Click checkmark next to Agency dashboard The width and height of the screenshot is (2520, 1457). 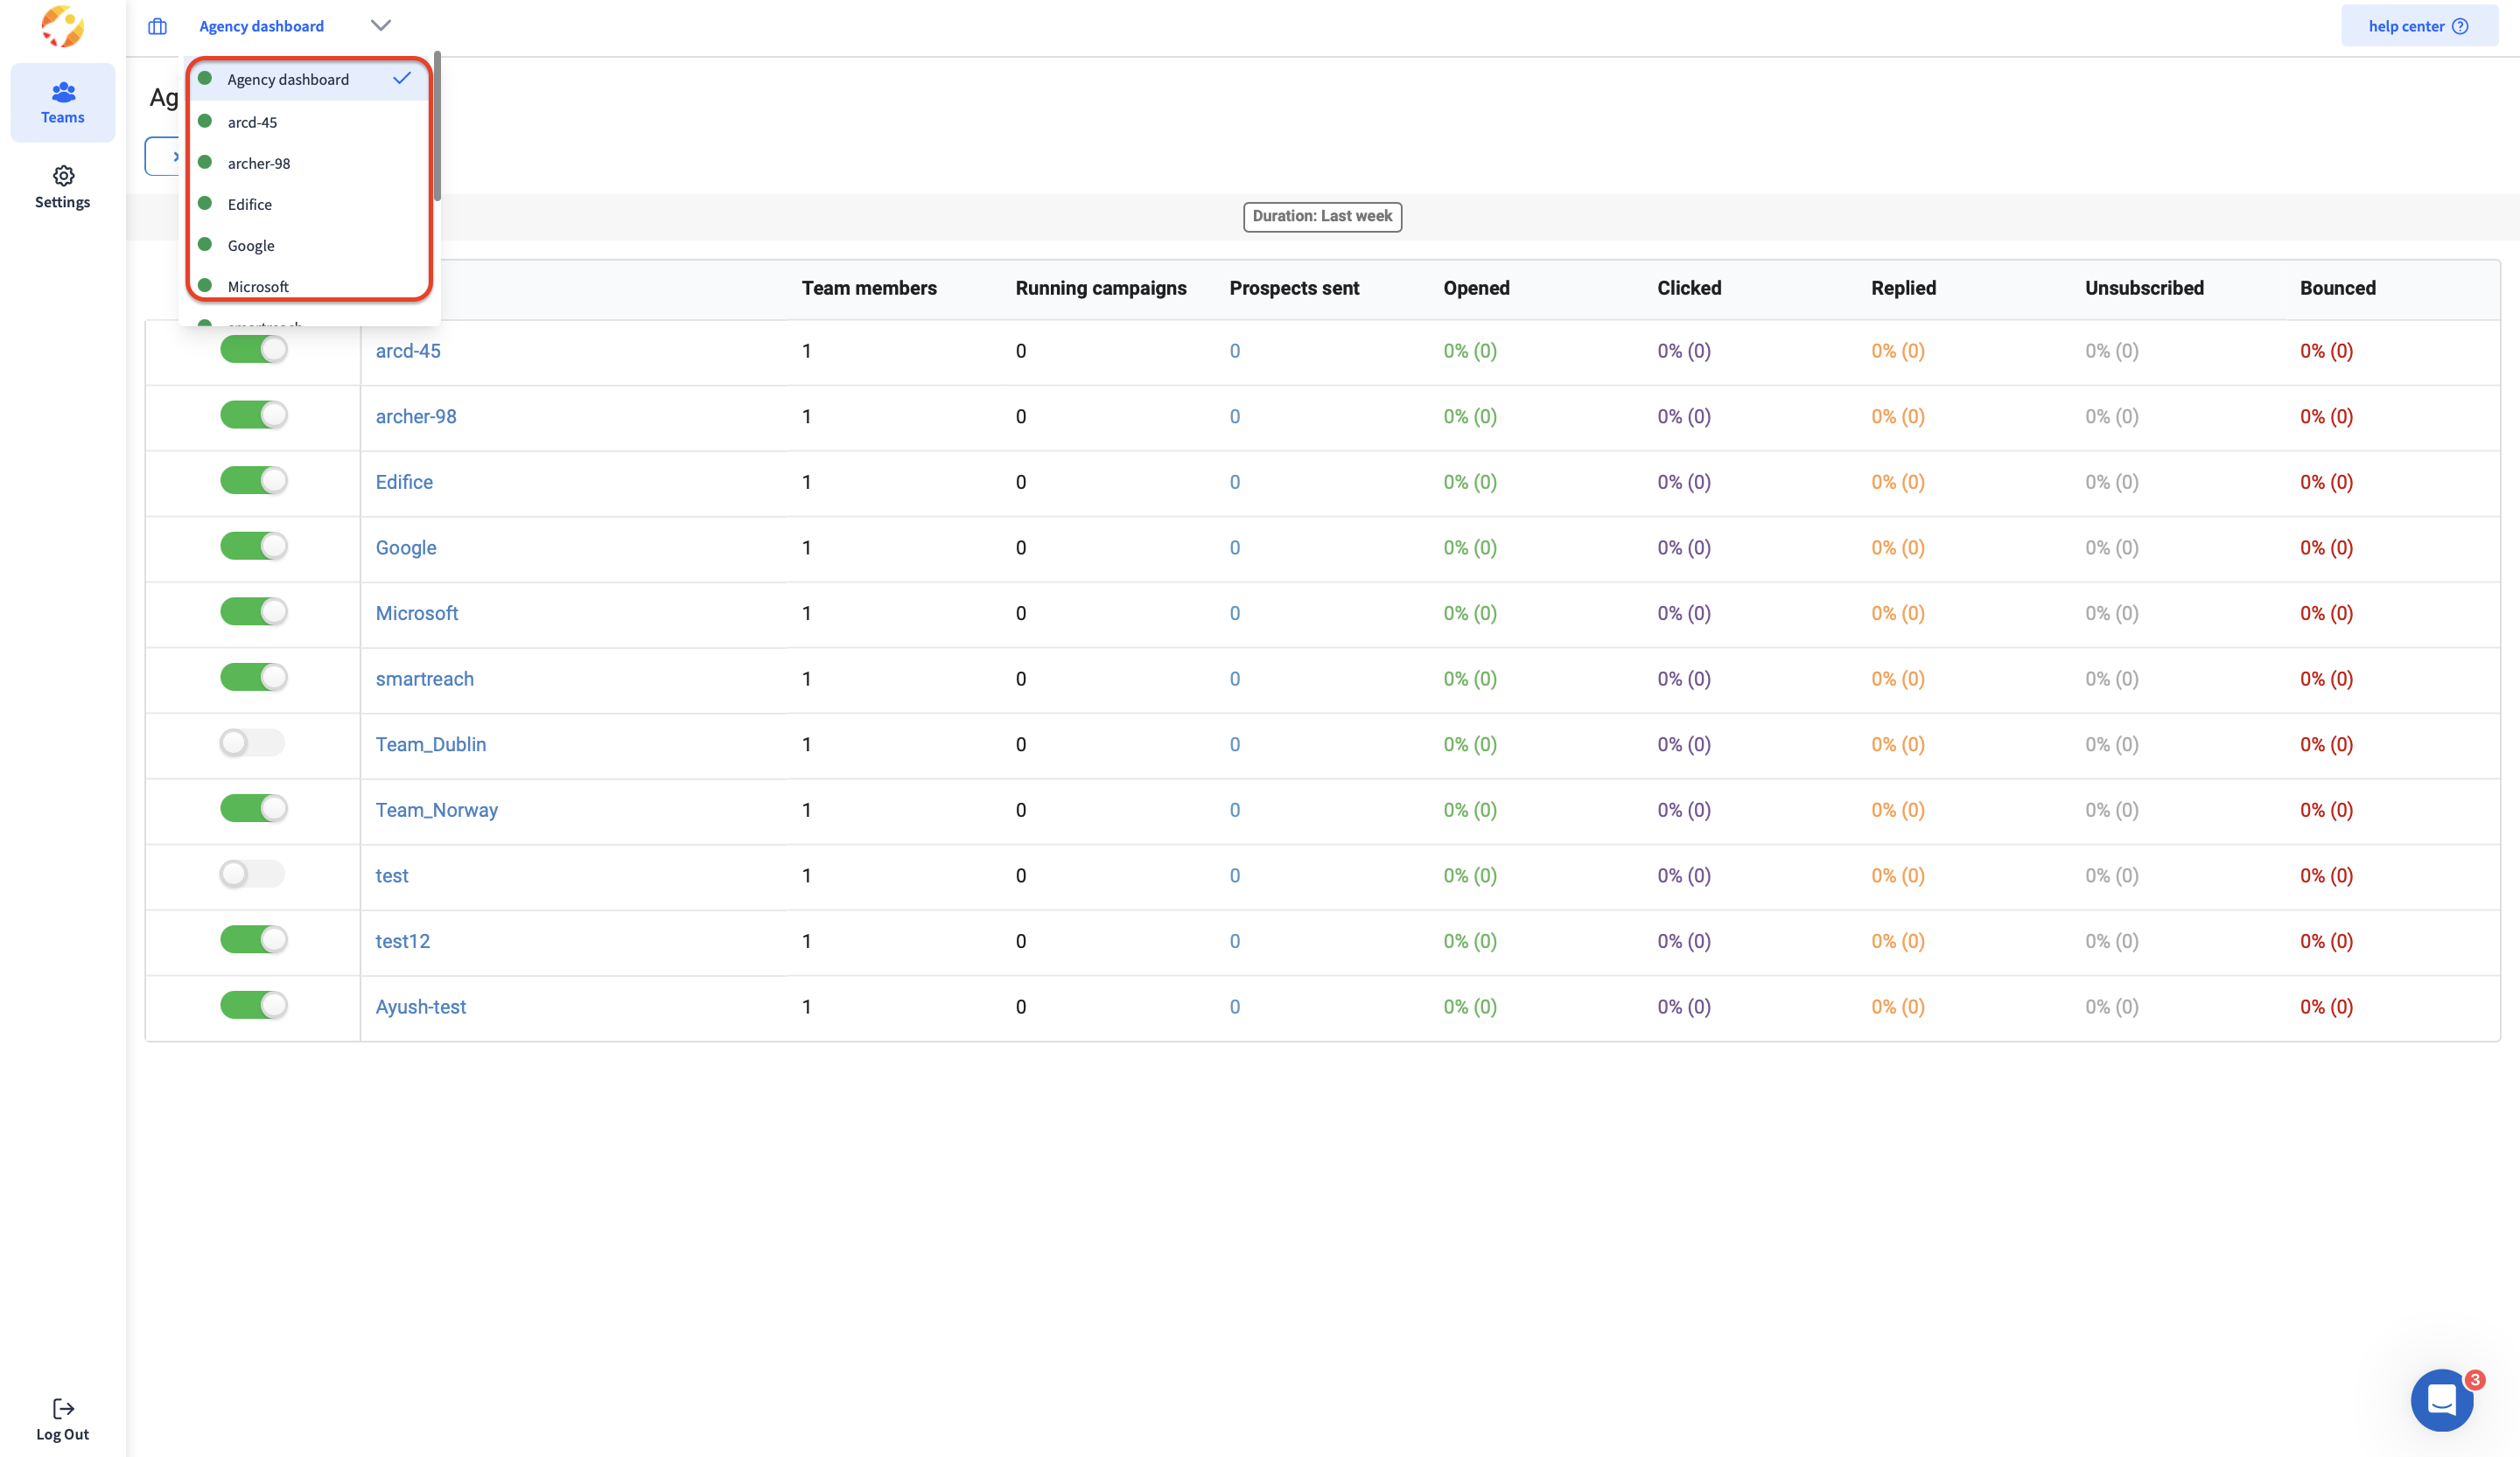401,79
